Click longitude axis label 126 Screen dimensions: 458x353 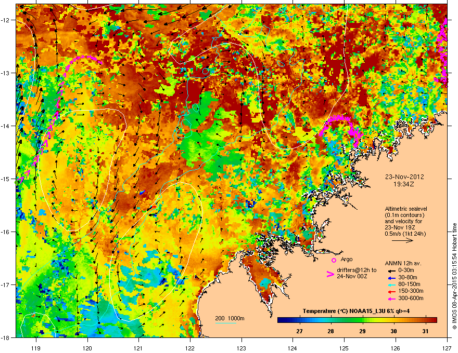click(x=395, y=348)
